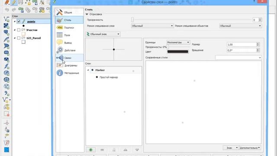Select Участки layer name in layers panel

coord(32,30)
